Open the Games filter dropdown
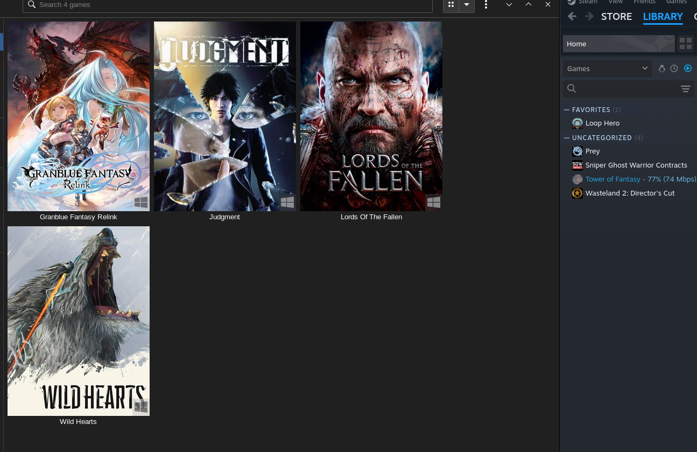 [607, 68]
